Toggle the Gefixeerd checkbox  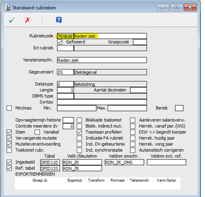pos(59,42)
